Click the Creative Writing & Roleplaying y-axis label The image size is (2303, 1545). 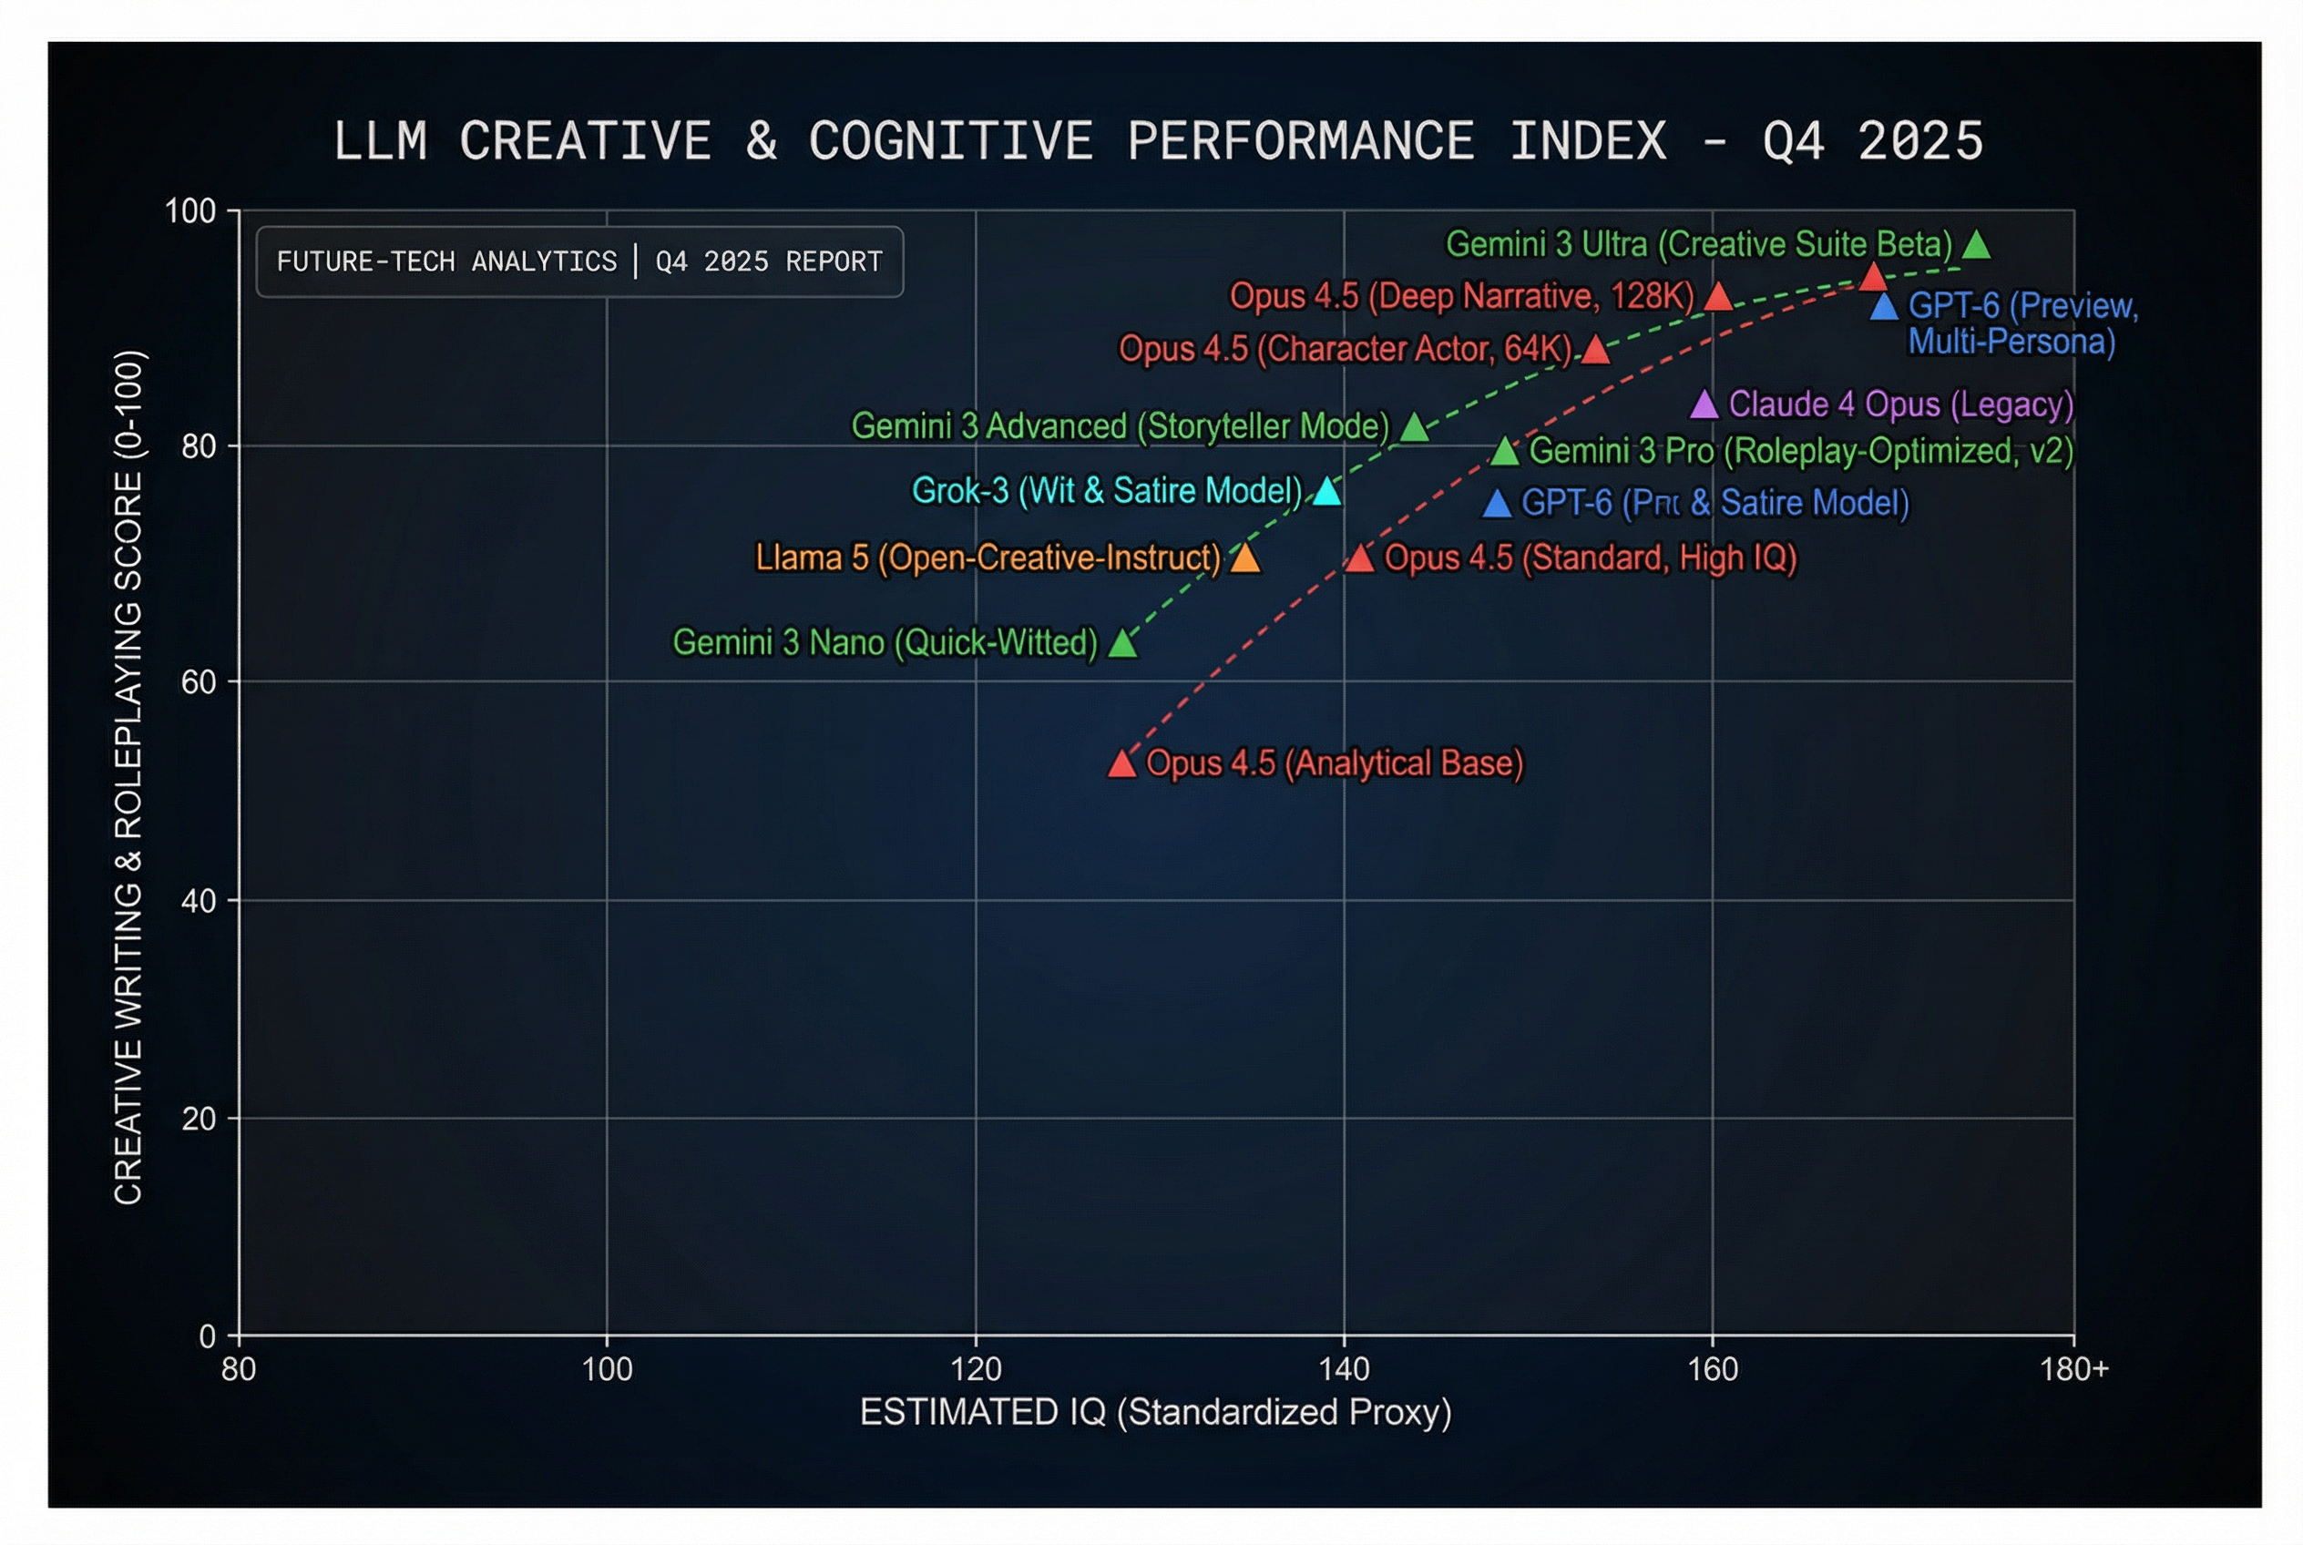(129, 776)
